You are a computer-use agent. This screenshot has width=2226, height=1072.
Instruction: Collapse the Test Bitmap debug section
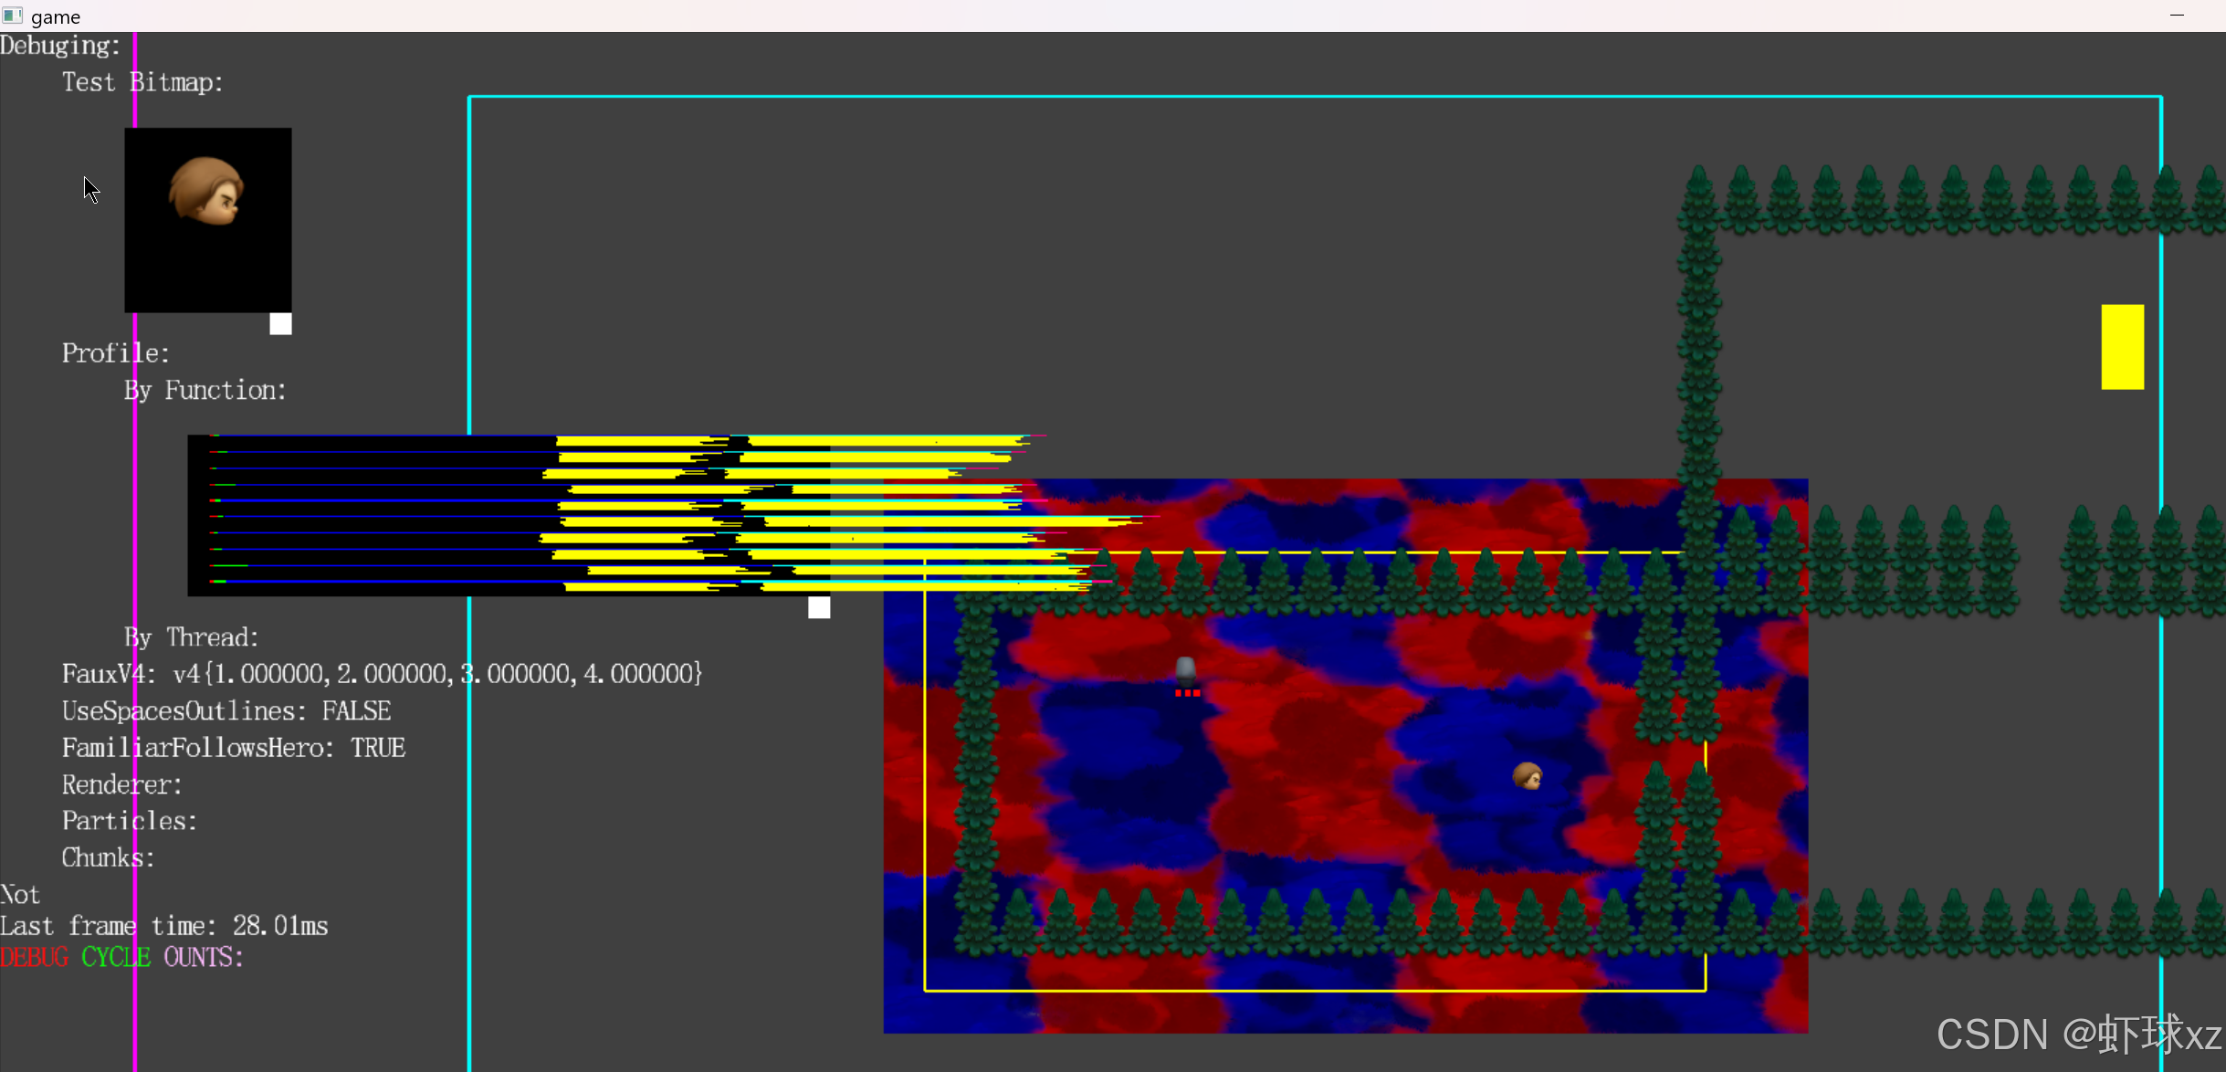(x=142, y=82)
